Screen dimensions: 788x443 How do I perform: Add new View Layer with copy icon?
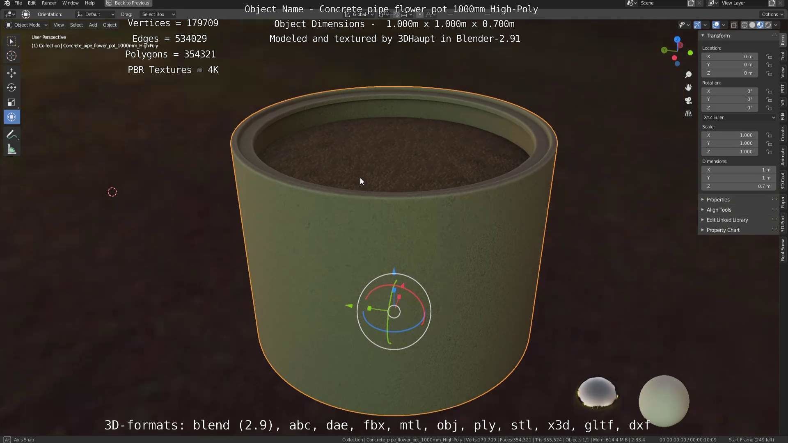coord(772,3)
